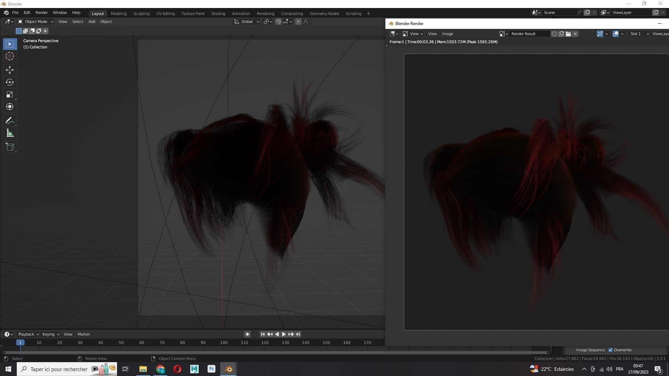
Task: Open Photoshop from the Windows taskbar
Action: [211, 369]
